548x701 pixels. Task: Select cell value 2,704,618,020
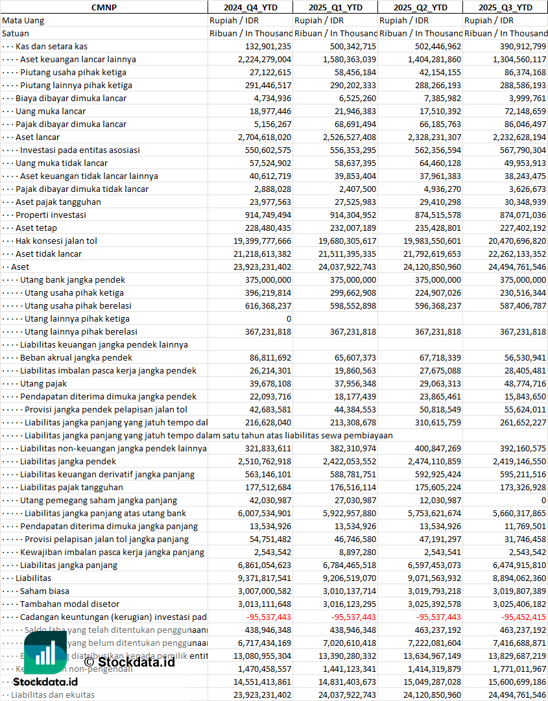(x=264, y=137)
